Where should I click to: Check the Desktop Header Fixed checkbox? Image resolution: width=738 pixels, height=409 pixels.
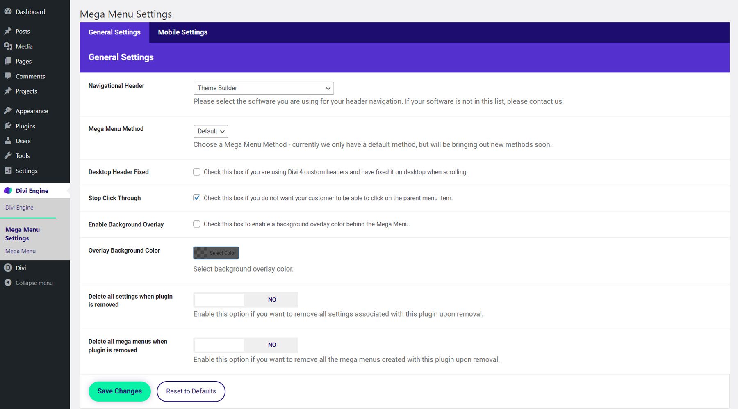(x=197, y=172)
